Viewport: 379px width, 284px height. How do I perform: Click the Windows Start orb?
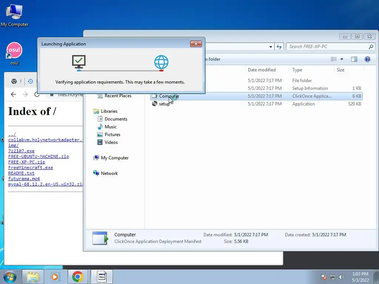[x=10, y=277]
